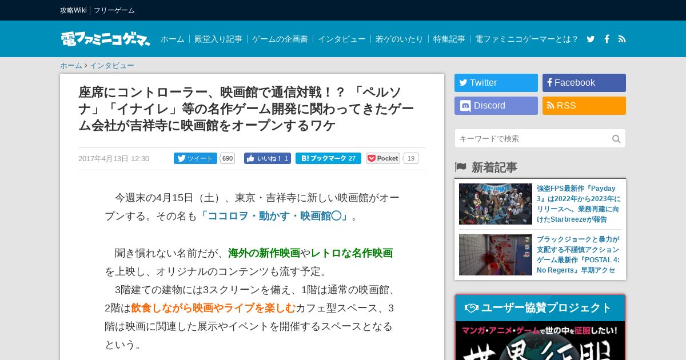Click the ツイート share button

[196, 158]
